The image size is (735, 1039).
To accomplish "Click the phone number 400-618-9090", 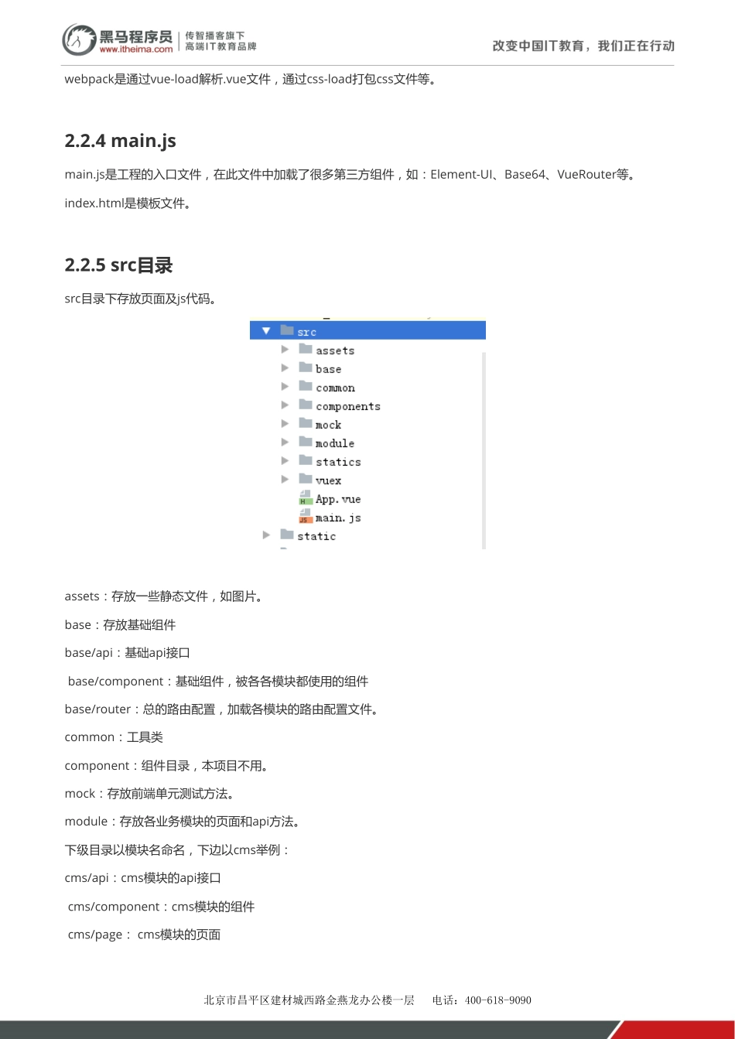I will point(497,1000).
